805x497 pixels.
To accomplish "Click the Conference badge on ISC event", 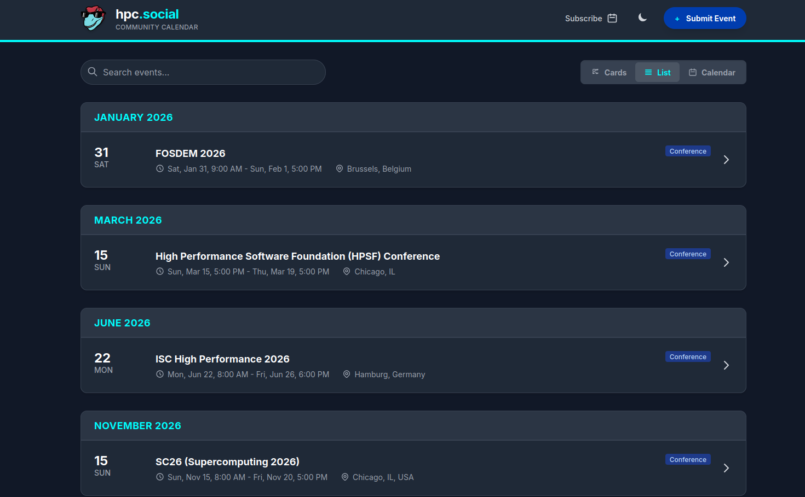I will (x=688, y=357).
